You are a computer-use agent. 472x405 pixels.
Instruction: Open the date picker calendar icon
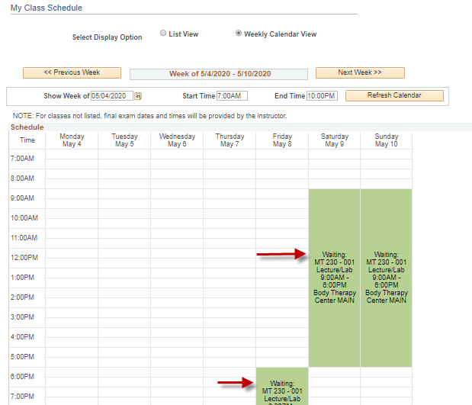pos(138,96)
